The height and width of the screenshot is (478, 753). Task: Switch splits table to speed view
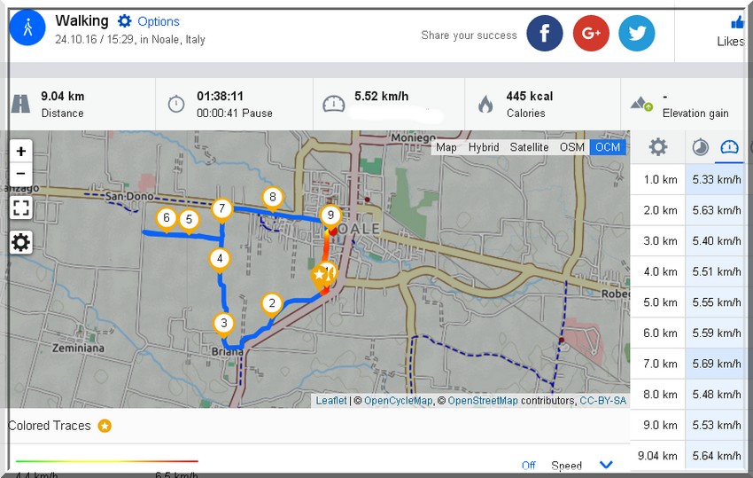click(729, 146)
